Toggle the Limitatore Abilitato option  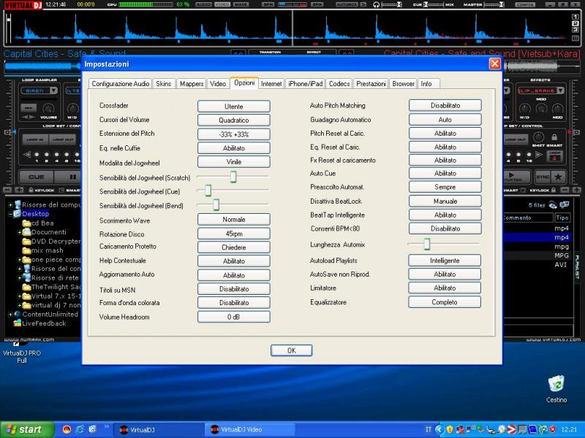tap(445, 288)
